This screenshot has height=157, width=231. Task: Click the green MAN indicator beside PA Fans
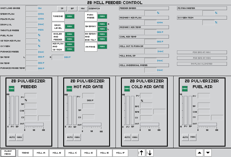click(102, 46)
